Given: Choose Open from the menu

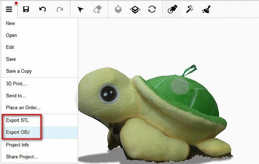Looking at the screenshot, I should [x=11, y=36].
